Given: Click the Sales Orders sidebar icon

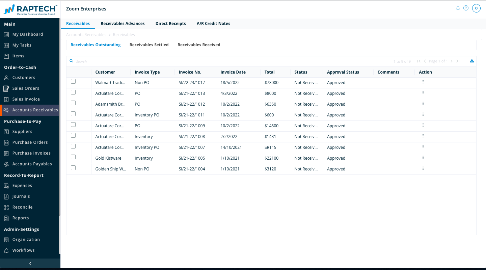Looking at the screenshot, I should (6, 88).
